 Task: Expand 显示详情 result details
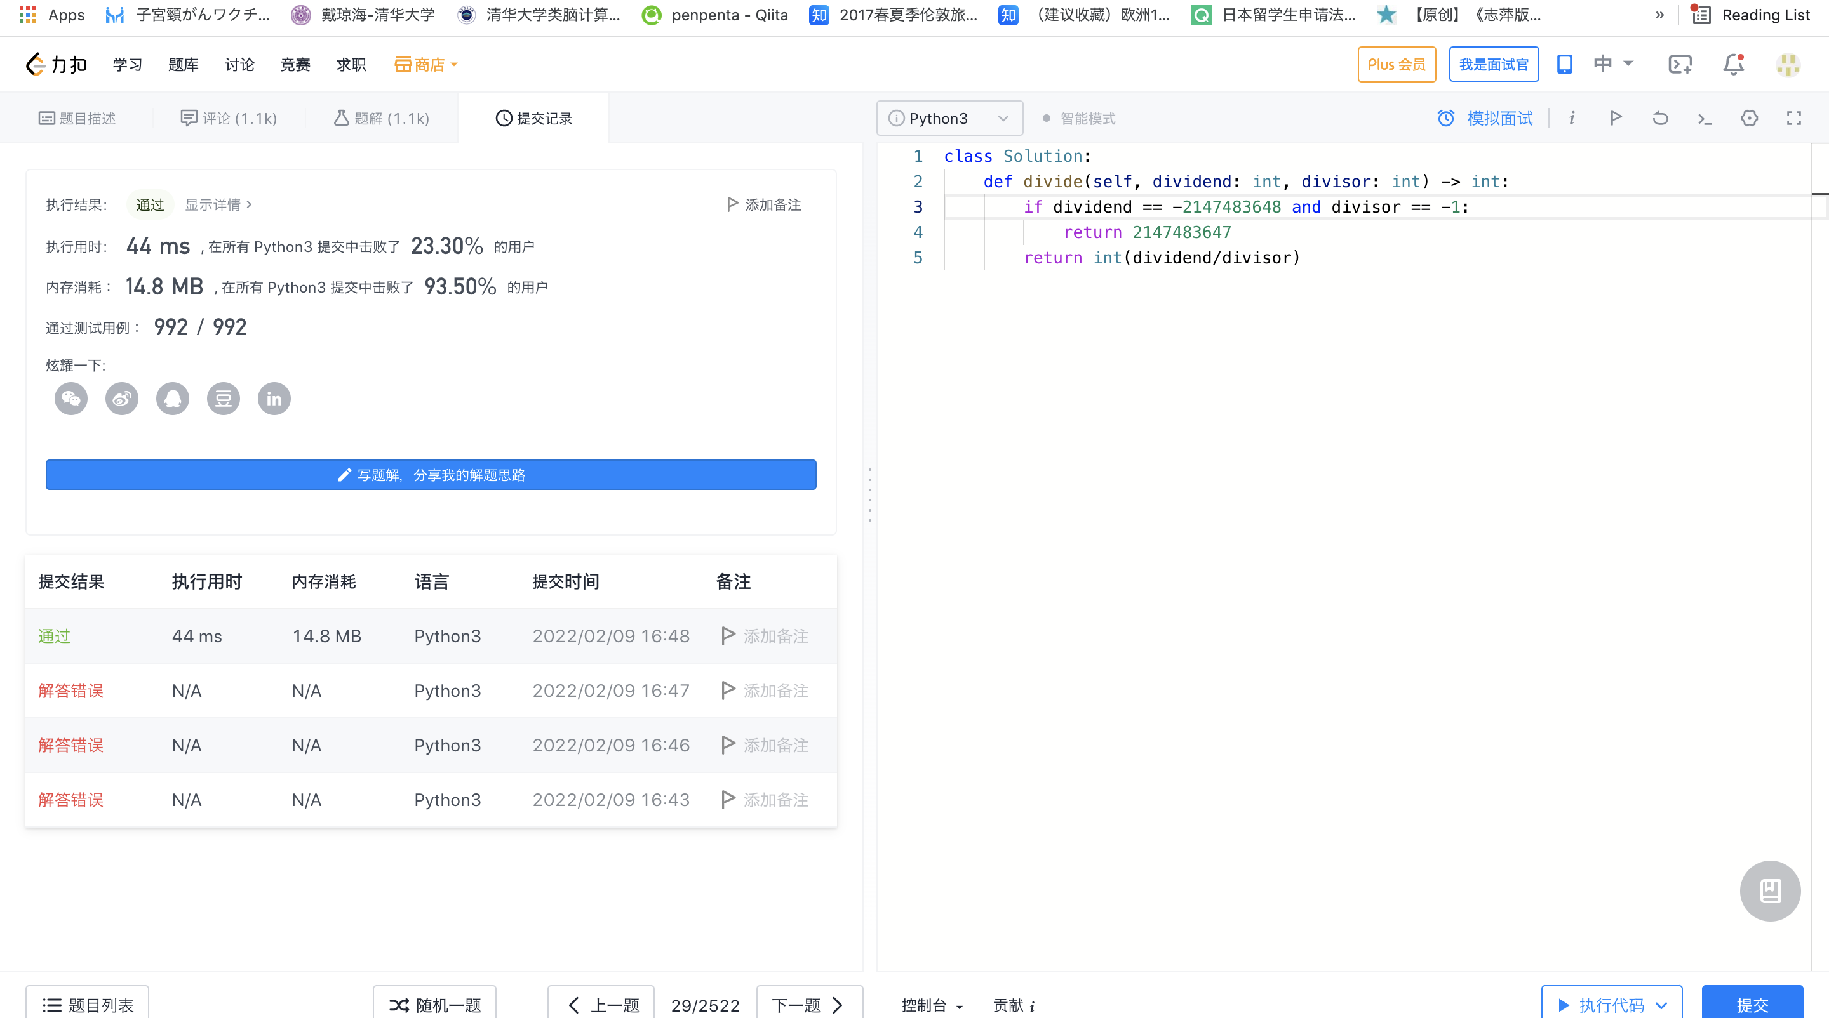pos(218,205)
